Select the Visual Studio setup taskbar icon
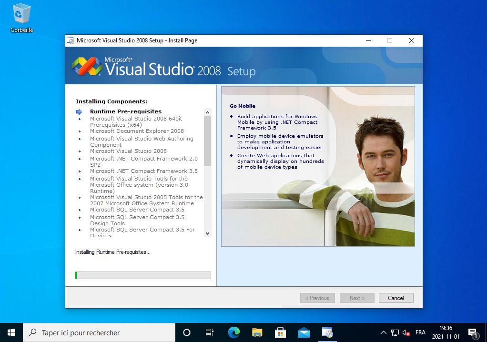This screenshot has height=342, width=487. (327, 332)
